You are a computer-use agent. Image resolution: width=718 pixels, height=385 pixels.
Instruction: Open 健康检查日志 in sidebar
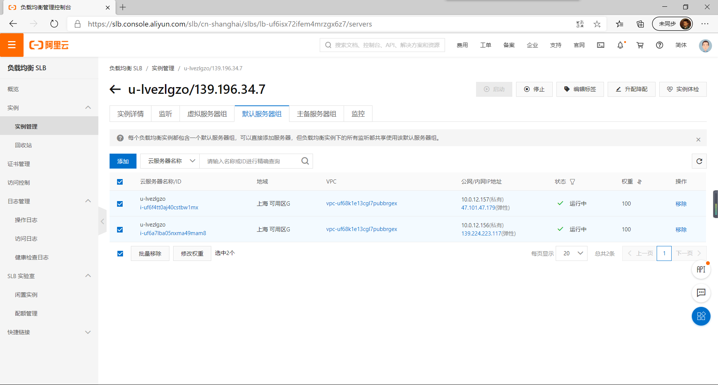point(32,257)
